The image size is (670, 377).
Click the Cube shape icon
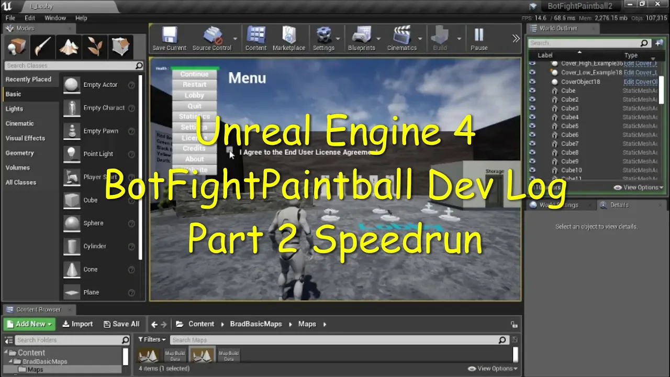[72, 200]
